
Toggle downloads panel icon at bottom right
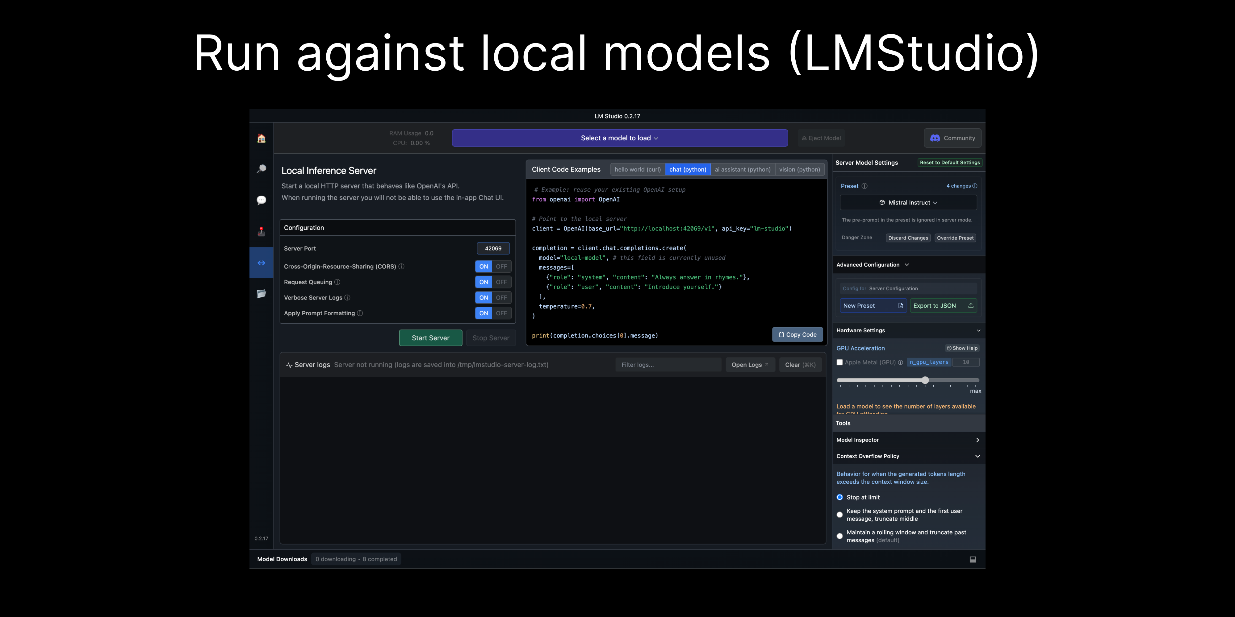coord(973,559)
